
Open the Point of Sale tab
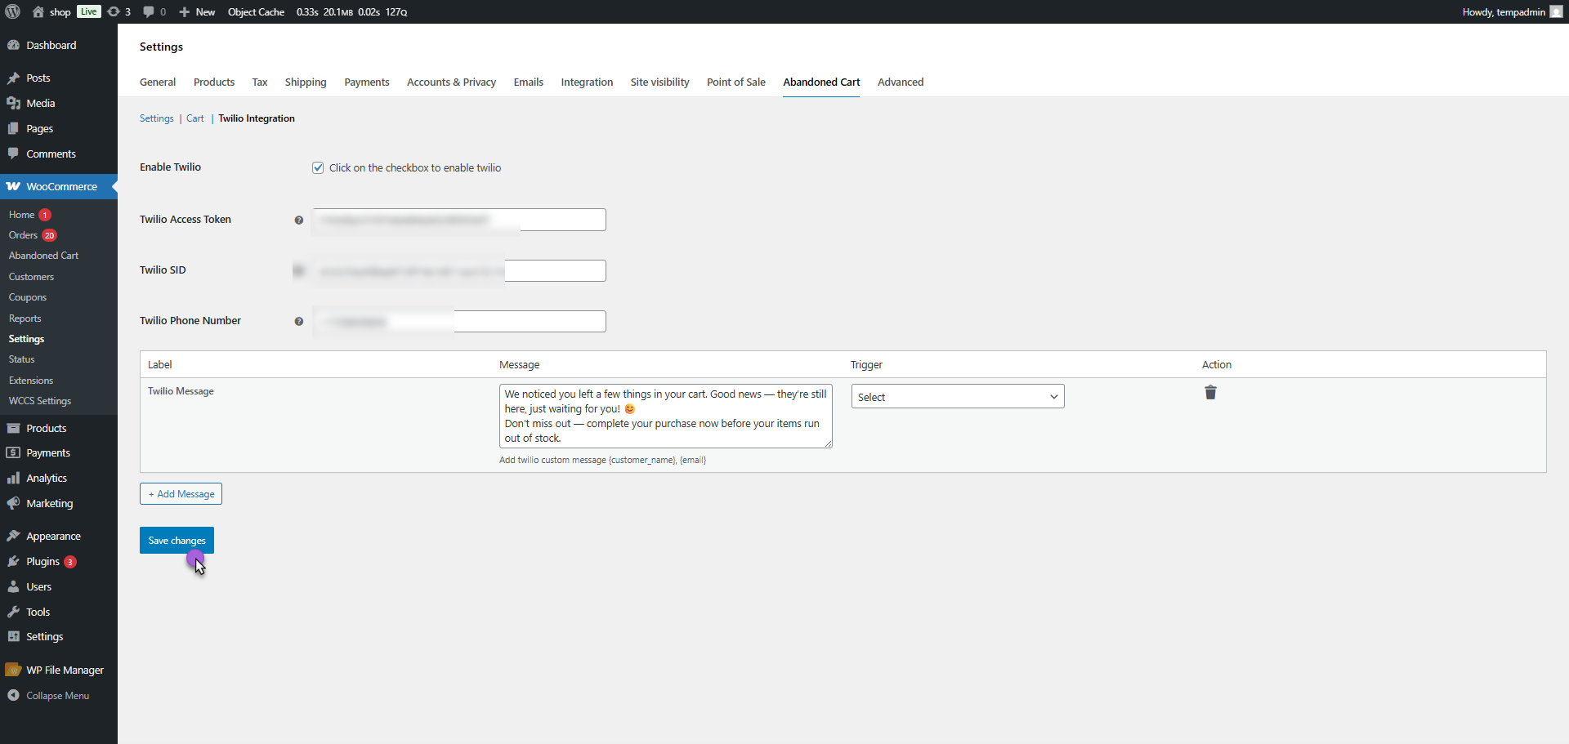point(736,82)
